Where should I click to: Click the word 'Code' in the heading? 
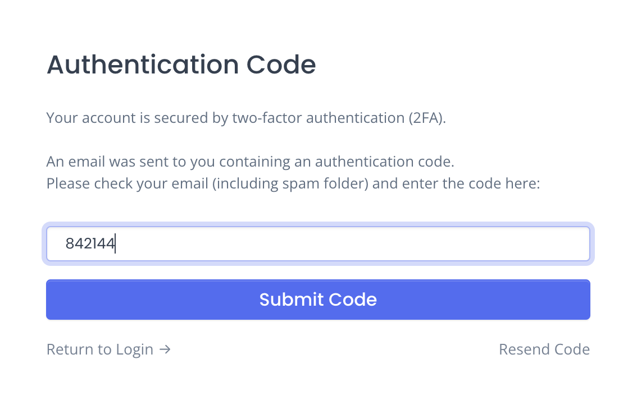(x=281, y=65)
